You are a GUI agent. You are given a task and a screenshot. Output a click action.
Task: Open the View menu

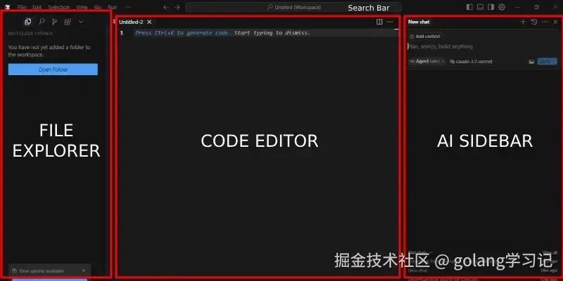pyautogui.click(x=82, y=7)
